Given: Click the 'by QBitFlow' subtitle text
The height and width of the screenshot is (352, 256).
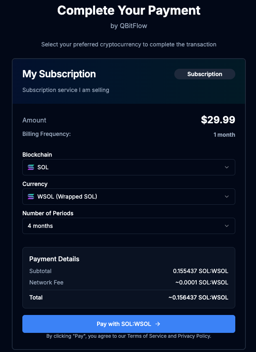Looking at the screenshot, I should [128, 26].
